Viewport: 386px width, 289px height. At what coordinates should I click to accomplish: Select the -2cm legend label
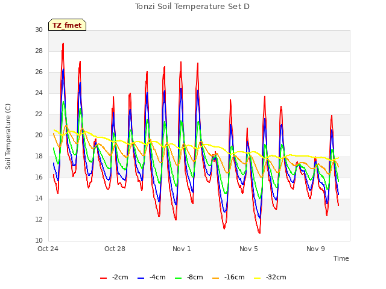(120, 277)
